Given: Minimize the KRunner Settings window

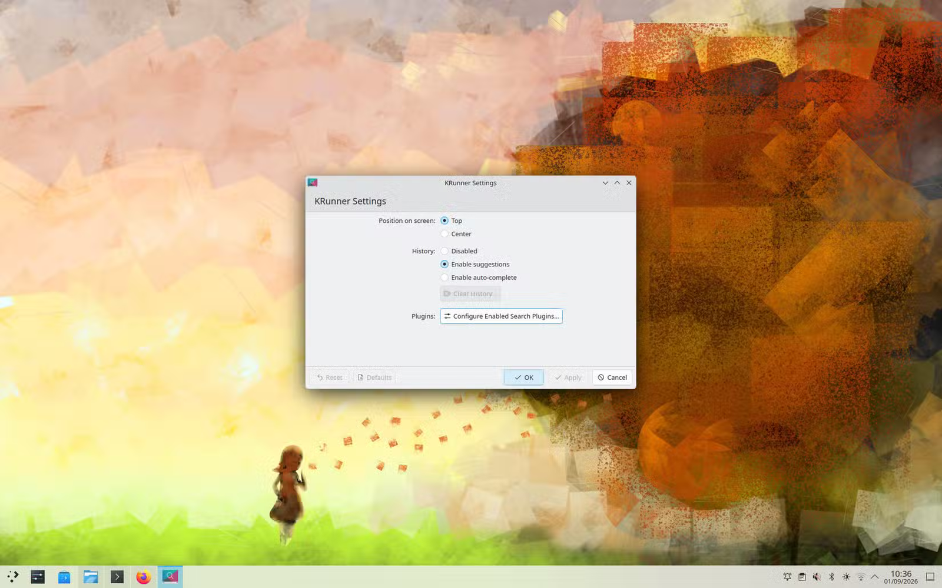Looking at the screenshot, I should point(605,183).
